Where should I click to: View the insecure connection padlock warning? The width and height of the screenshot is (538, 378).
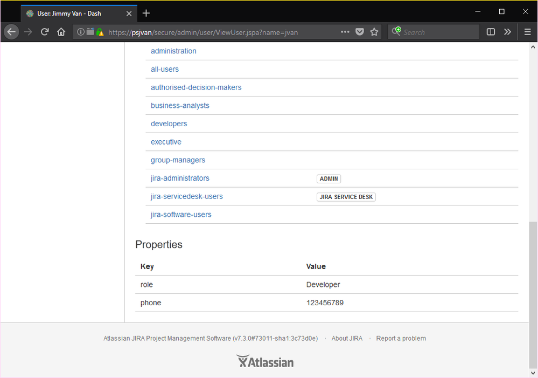(100, 32)
